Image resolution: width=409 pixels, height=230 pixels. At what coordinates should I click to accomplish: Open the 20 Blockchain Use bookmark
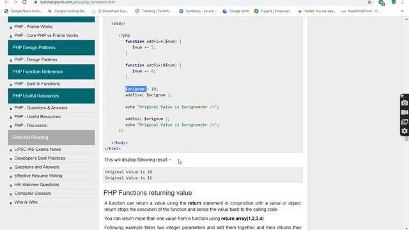[x=110, y=11]
